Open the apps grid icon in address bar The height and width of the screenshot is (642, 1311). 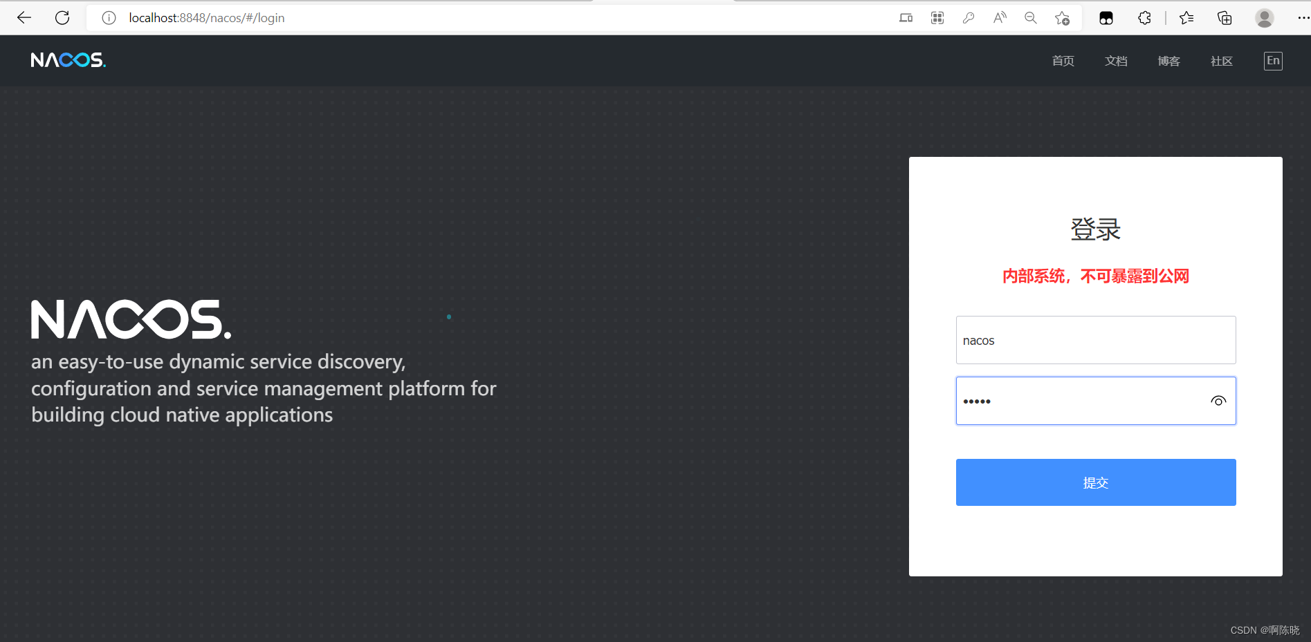click(x=937, y=18)
